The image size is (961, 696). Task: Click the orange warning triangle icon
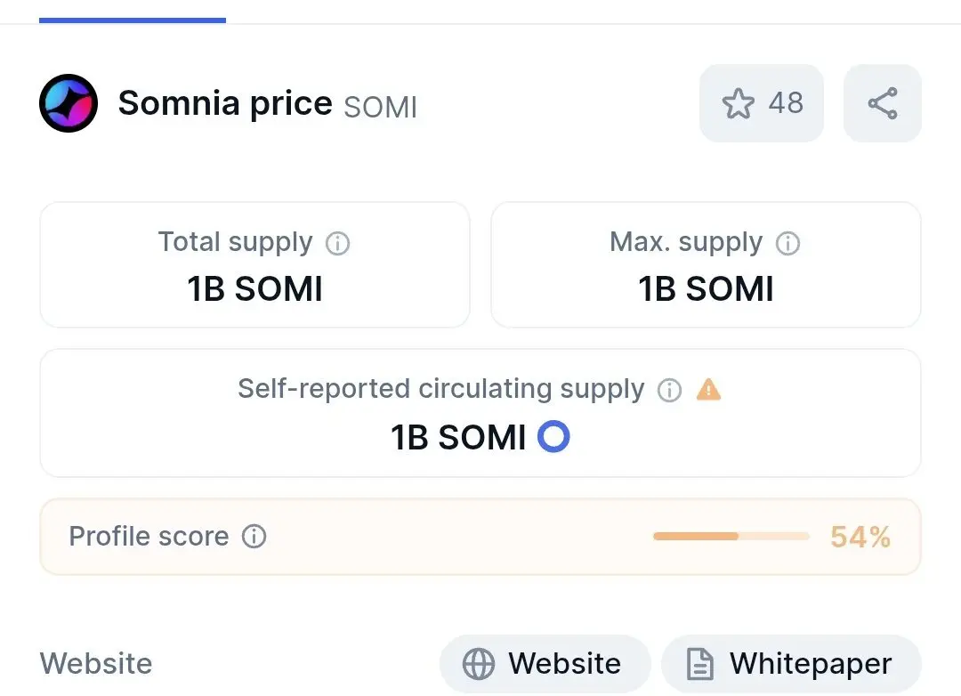click(x=708, y=390)
